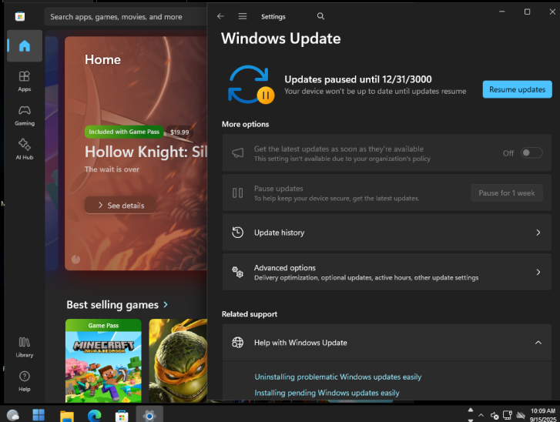The height and width of the screenshot is (422, 560).
Task: Click the Settings search magnifier icon
Action: [x=320, y=16]
